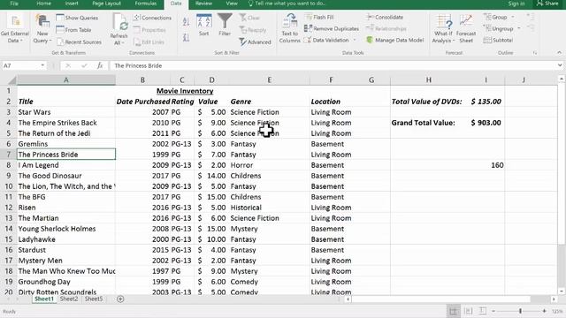
Task: Select 'Grand Total Value:' cell
Action: (428, 123)
